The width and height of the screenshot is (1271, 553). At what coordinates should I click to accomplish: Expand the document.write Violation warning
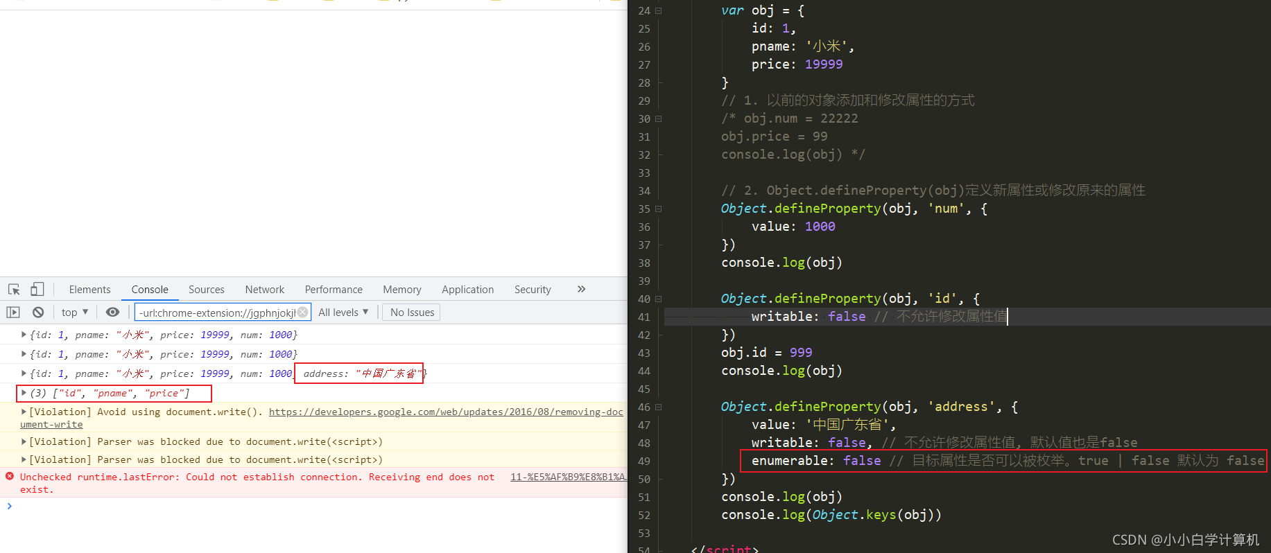coord(24,412)
